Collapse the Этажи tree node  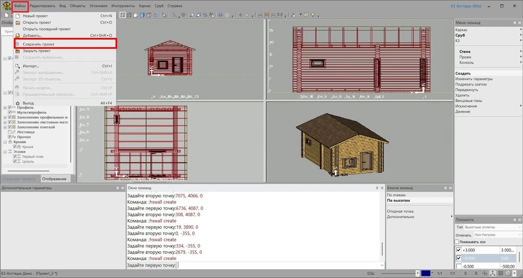(x=5, y=152)
